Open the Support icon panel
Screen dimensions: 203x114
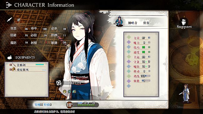click(x=184, y=22)
